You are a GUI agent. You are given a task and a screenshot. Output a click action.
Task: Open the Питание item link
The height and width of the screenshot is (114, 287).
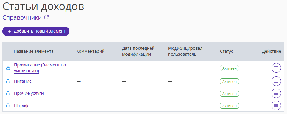click(x=23, y=81)
